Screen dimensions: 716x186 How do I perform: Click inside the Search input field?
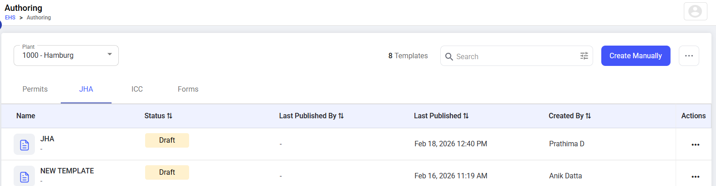[x=516, y=56]
